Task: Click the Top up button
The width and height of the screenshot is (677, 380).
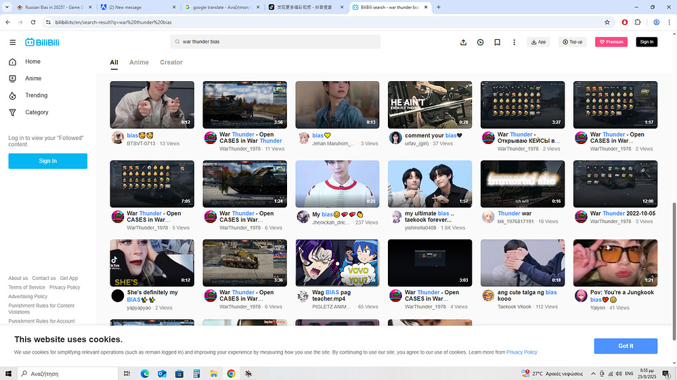Action: pos(573,42)
